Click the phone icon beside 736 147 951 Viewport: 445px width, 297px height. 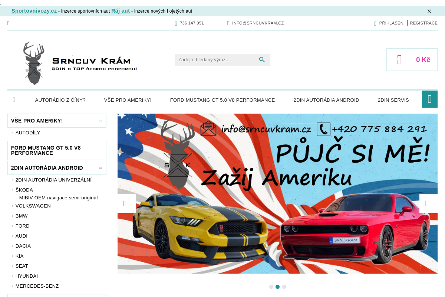pyautogui.click(x=176, y=23)
